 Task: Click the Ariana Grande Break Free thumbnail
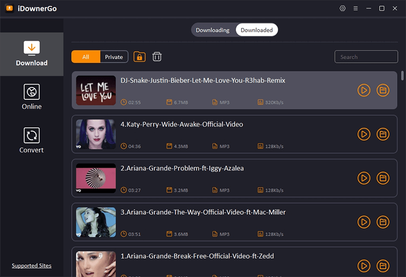coord(96,264)
